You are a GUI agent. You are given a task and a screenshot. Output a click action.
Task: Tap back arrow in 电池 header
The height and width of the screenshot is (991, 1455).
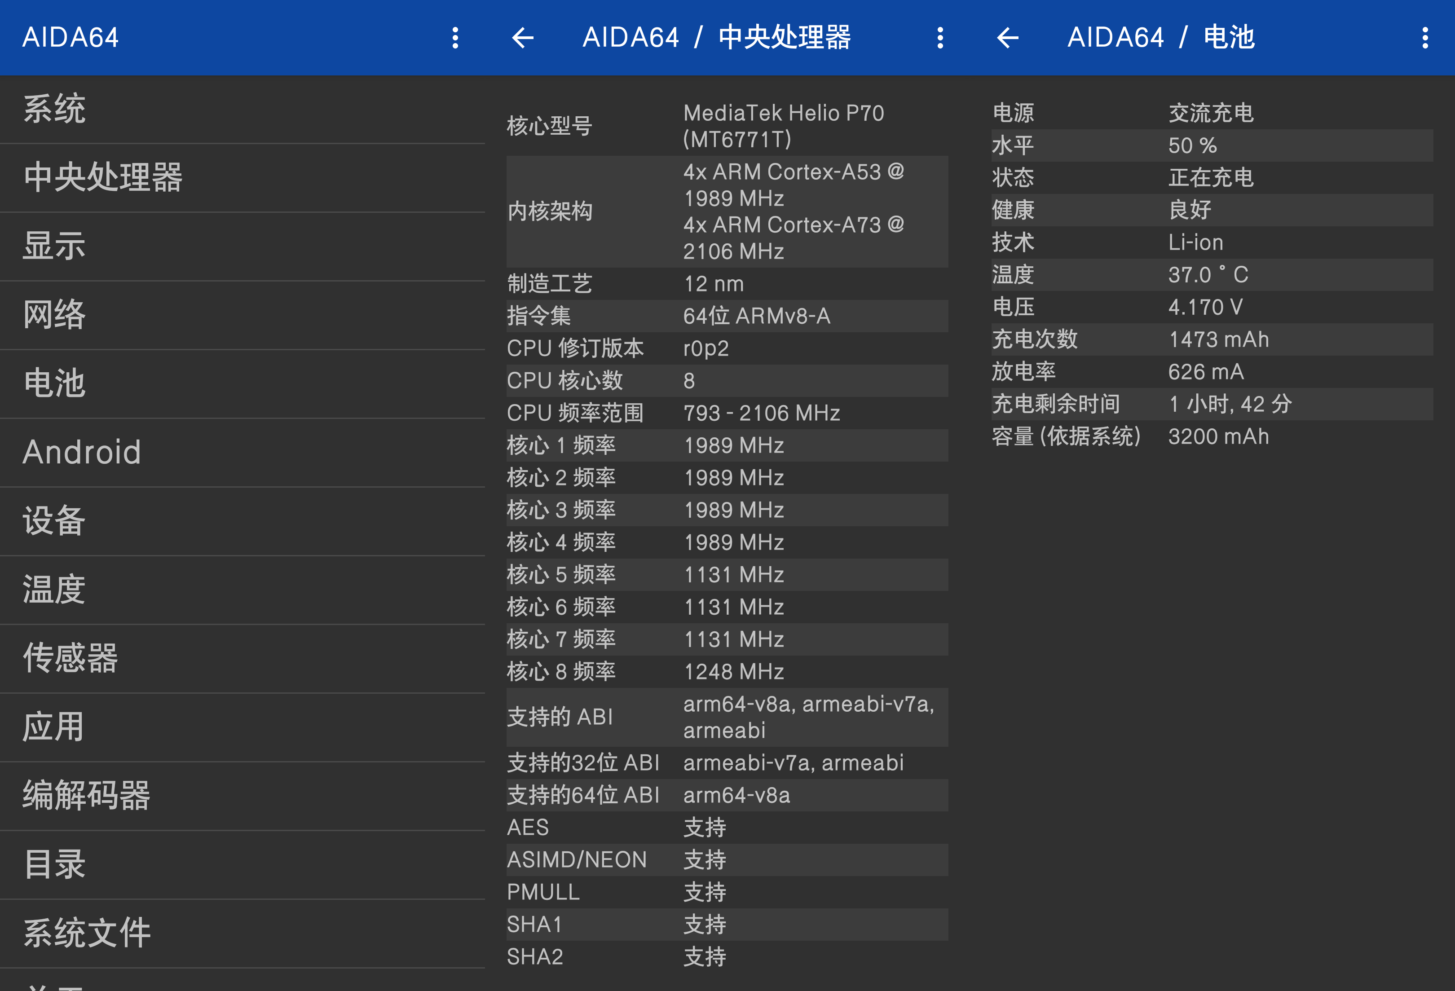(x=1007, y=38)
